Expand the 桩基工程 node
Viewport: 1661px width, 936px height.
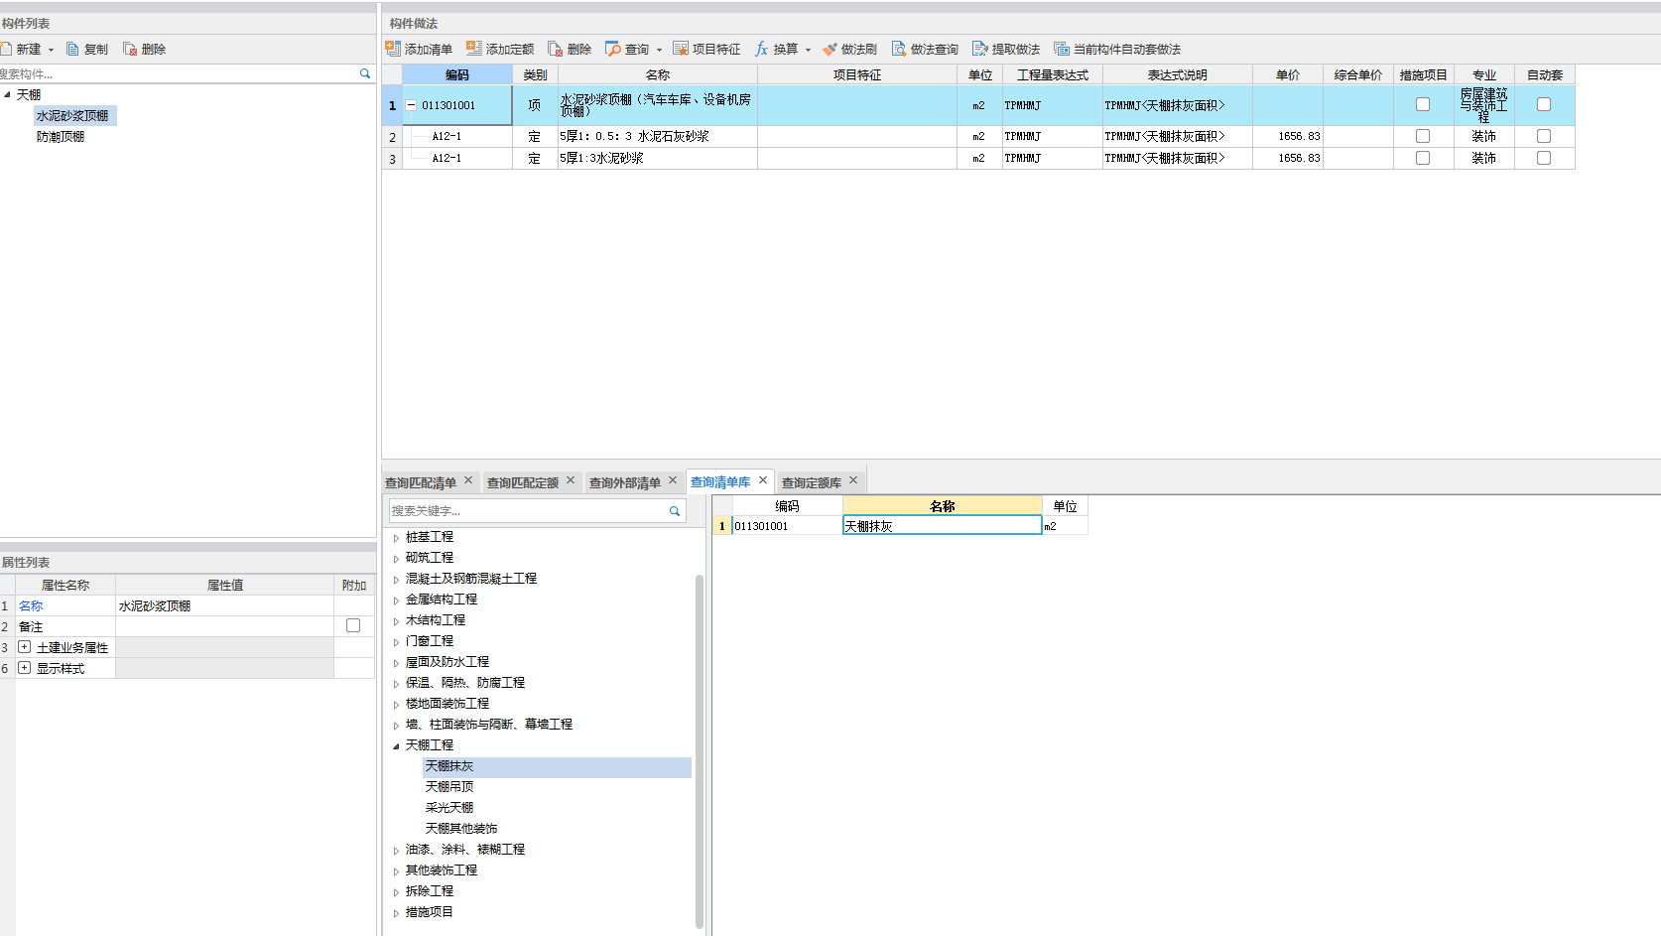(x=396, y=538)
